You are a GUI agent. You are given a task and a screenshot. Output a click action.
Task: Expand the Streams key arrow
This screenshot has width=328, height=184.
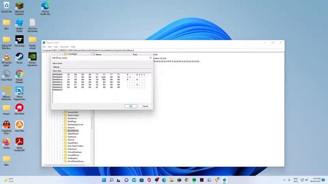click(x=63, y=127)
